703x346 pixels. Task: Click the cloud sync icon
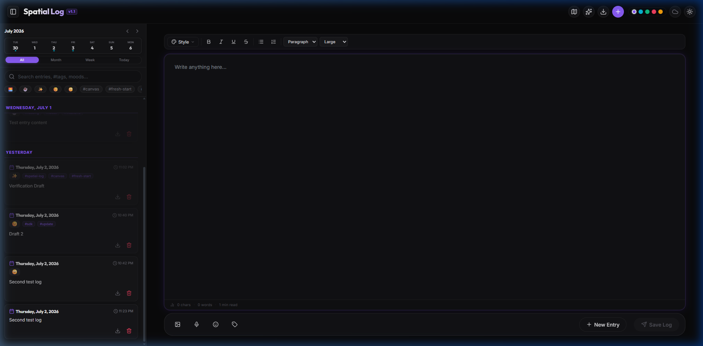675,12
